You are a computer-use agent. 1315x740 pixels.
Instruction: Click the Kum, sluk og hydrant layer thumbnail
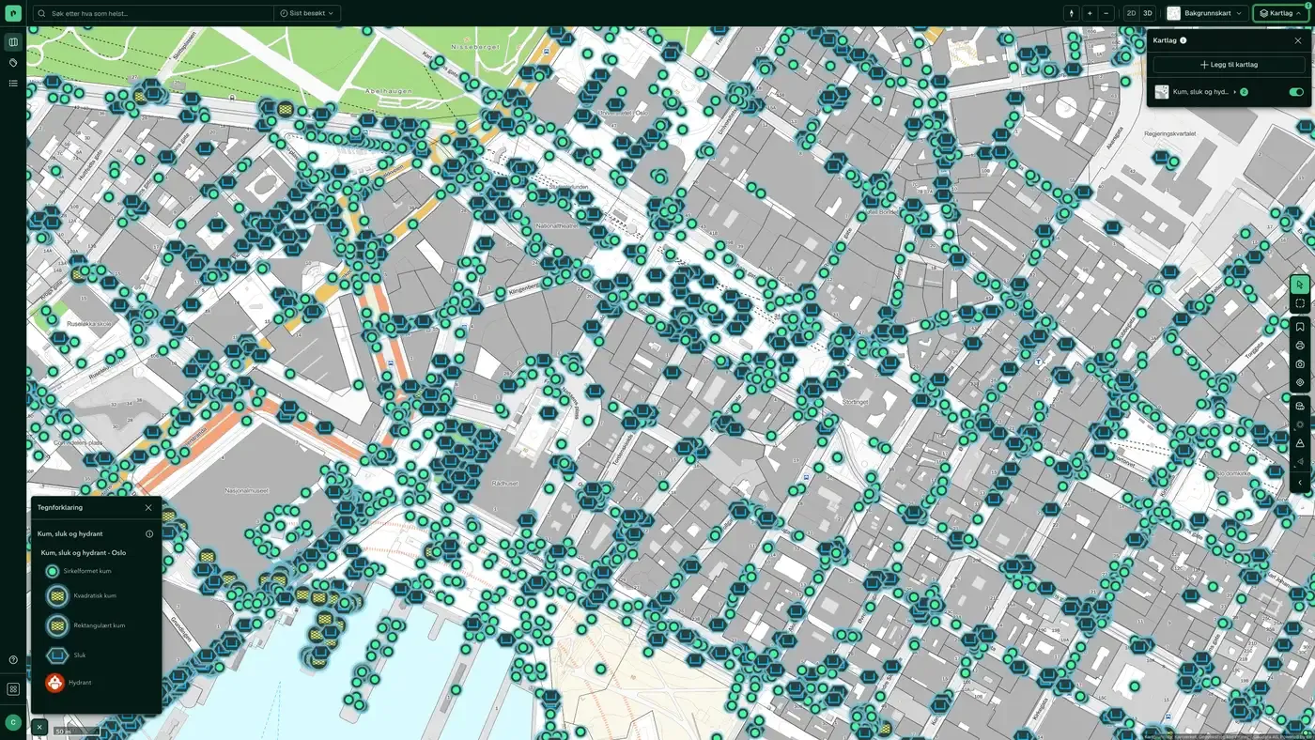[x=1162, y=92]
